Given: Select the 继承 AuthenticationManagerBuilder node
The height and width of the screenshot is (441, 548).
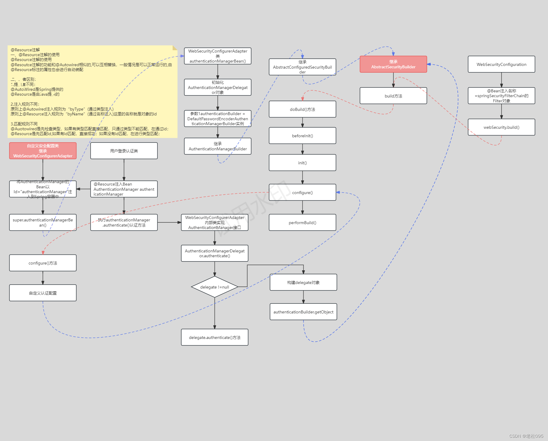Looking at the screenshot, I should click(x=218, y=146).
